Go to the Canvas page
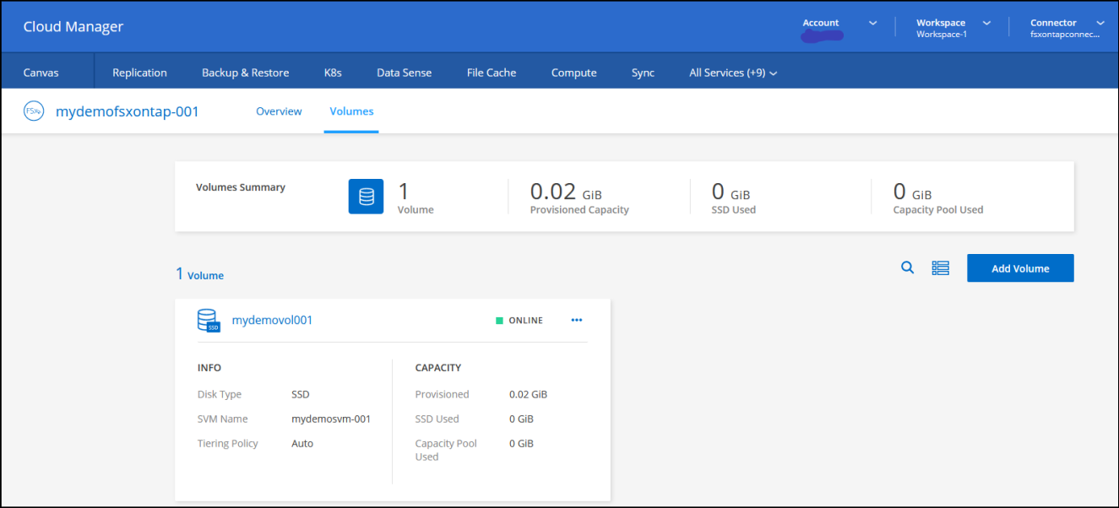Screen dimensions: 1119x508 [x=40, y=73]
